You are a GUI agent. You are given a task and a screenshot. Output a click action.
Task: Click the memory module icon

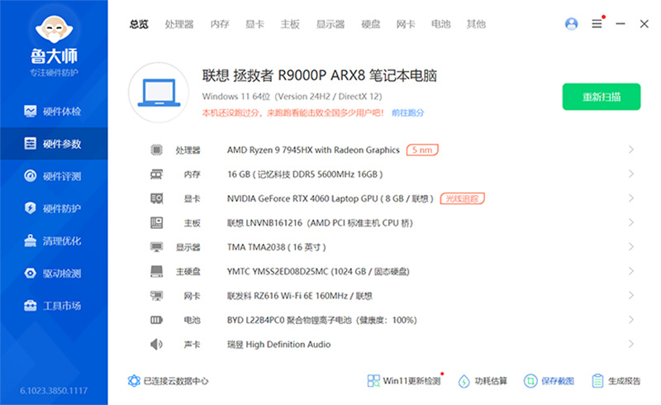pos(157,174)
